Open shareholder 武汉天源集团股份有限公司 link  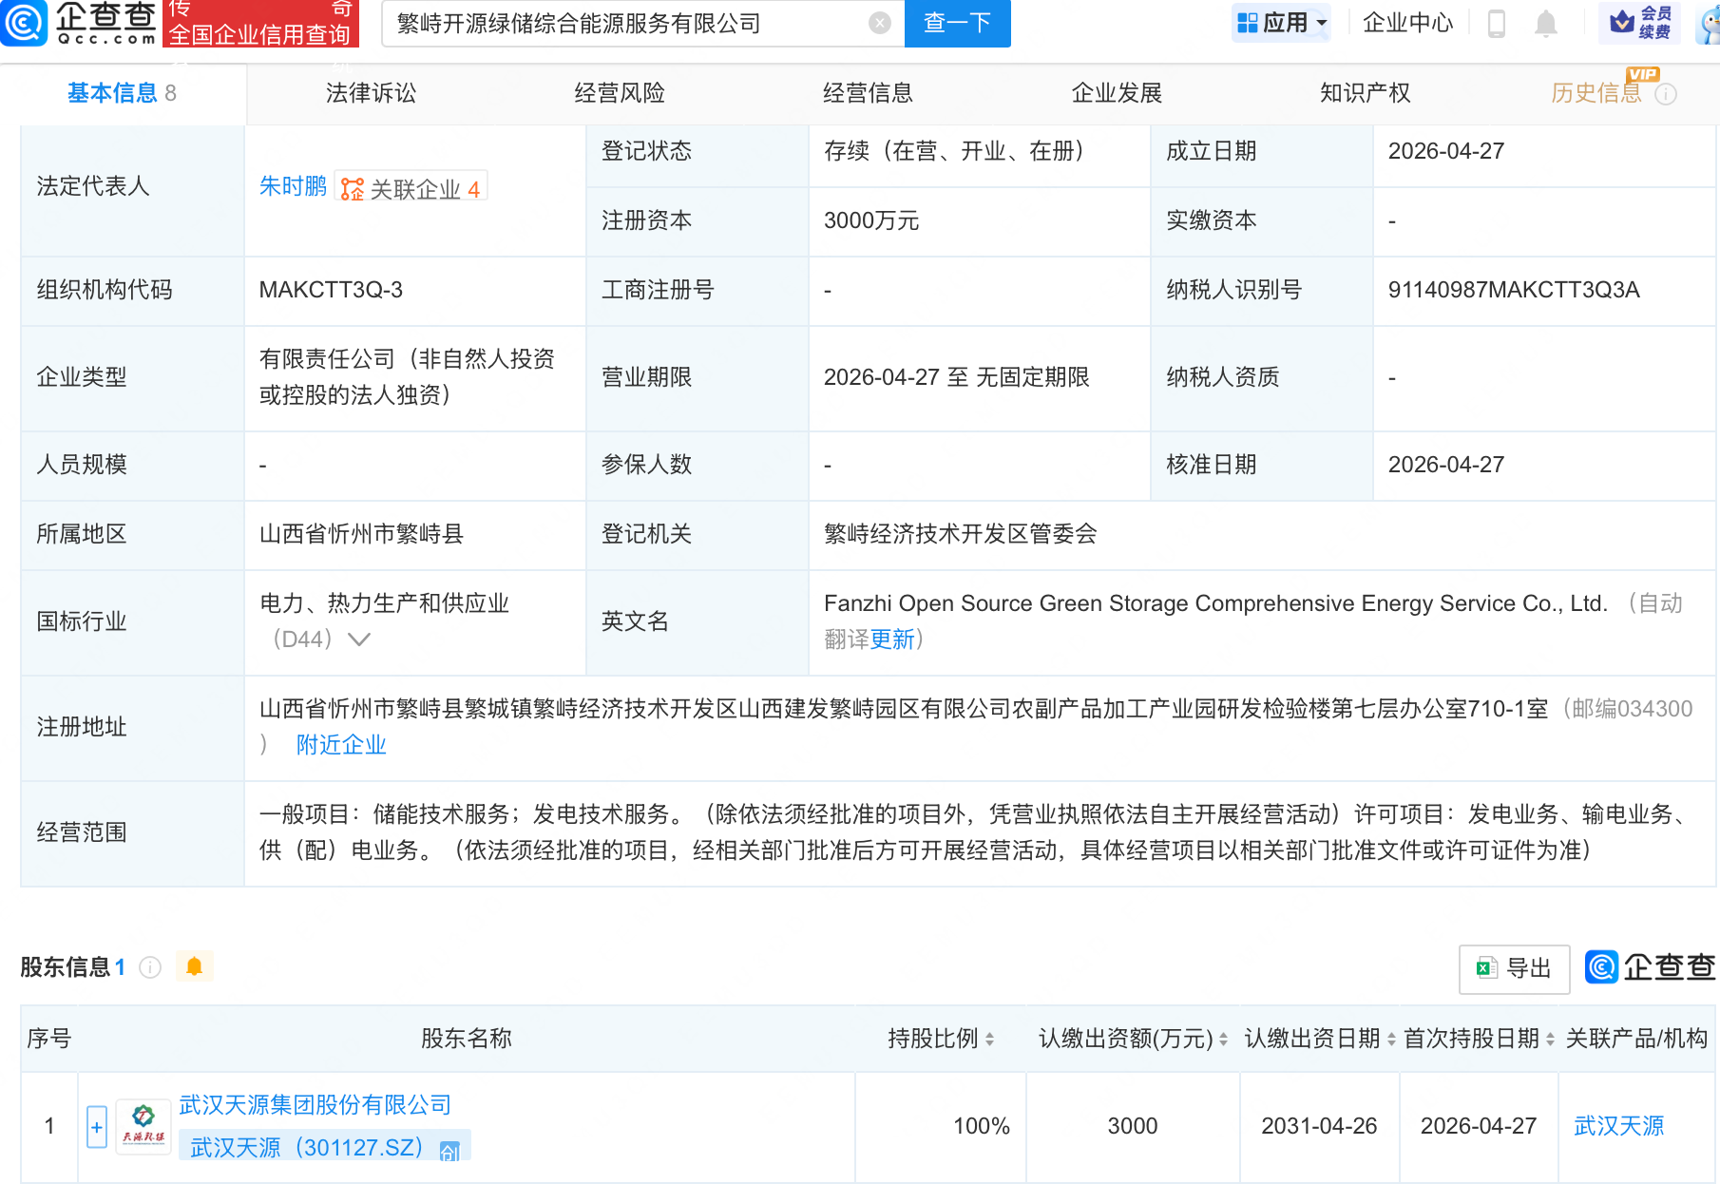315,1105
